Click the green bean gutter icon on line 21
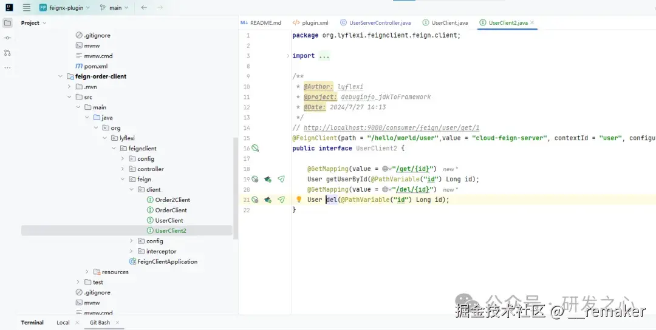The image size is (656, 330). [268, 200]
